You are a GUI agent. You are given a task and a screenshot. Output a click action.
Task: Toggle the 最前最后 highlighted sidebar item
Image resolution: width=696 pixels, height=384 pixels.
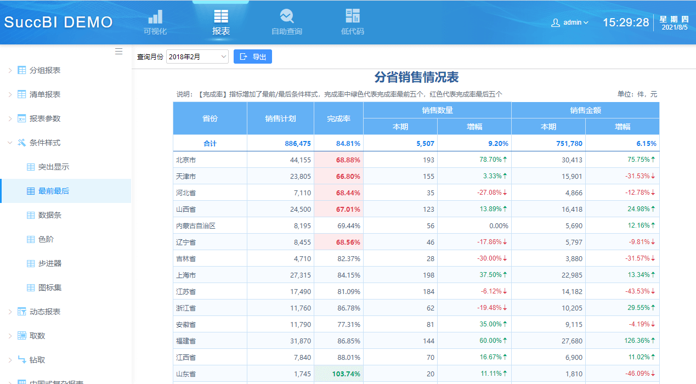pos(50,190)
